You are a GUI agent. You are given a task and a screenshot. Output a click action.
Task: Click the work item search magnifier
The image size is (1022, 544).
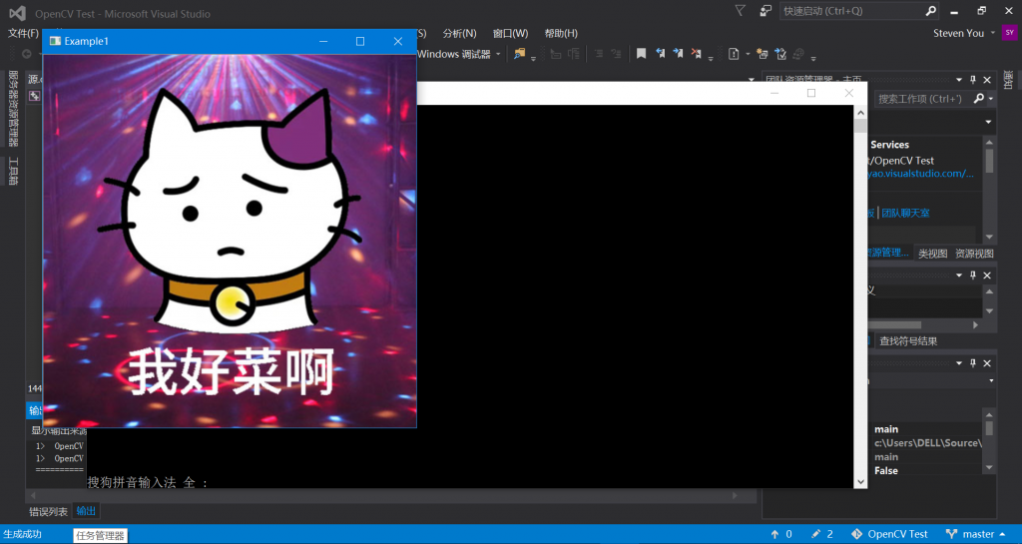click(x=978, y=99)
